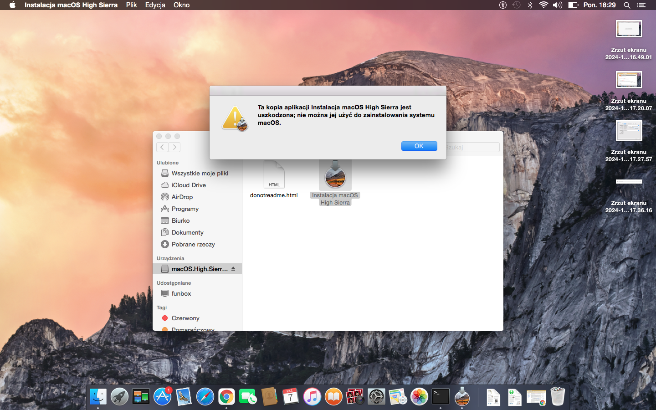Click the Finder back arrow button
Viewport: 656px width, 410px height.
tap(162, 147)
